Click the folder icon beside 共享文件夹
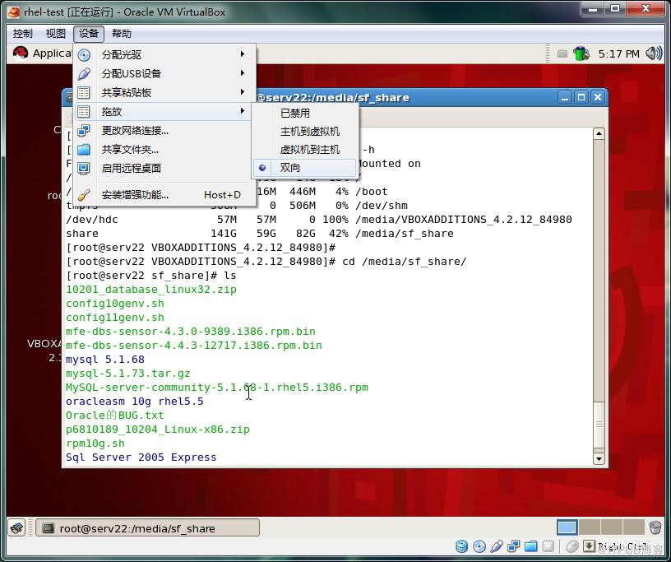The height and width of the screenshot is (562, 671). click(x=84, y=150)
